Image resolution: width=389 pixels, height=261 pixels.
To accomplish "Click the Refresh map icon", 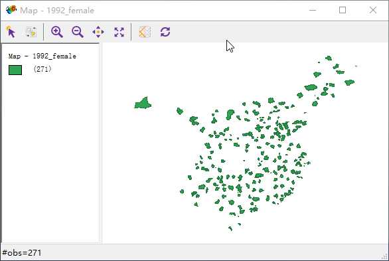I will pyautogui.click(x=165, y=32).
